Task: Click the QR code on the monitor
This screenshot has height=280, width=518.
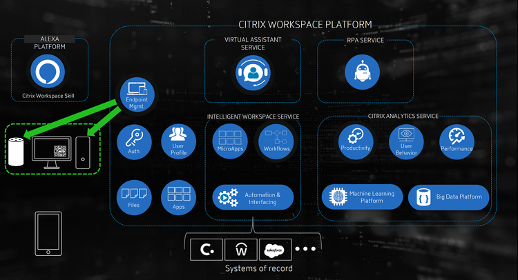Action: pyautogui.click(x=60, y=151)
